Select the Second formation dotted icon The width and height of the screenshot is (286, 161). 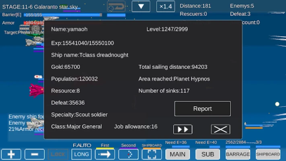128,154
